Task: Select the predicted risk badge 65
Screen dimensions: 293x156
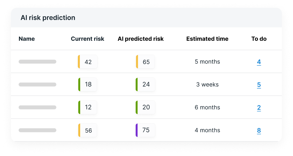Action: coord(145,62)
